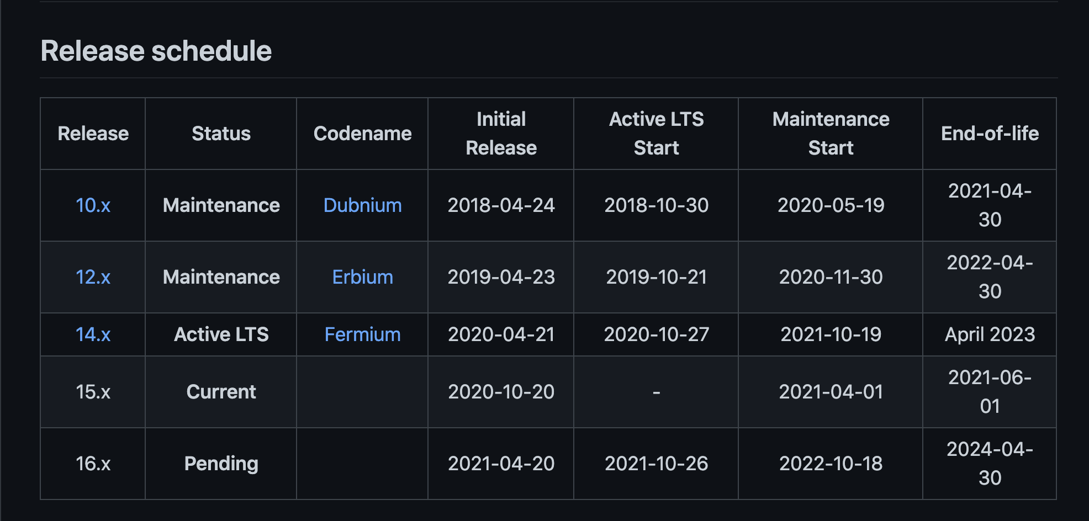1089x521 pixels.
Task: Select the Active LTS status cell
Action: click(x=221, y=334)
